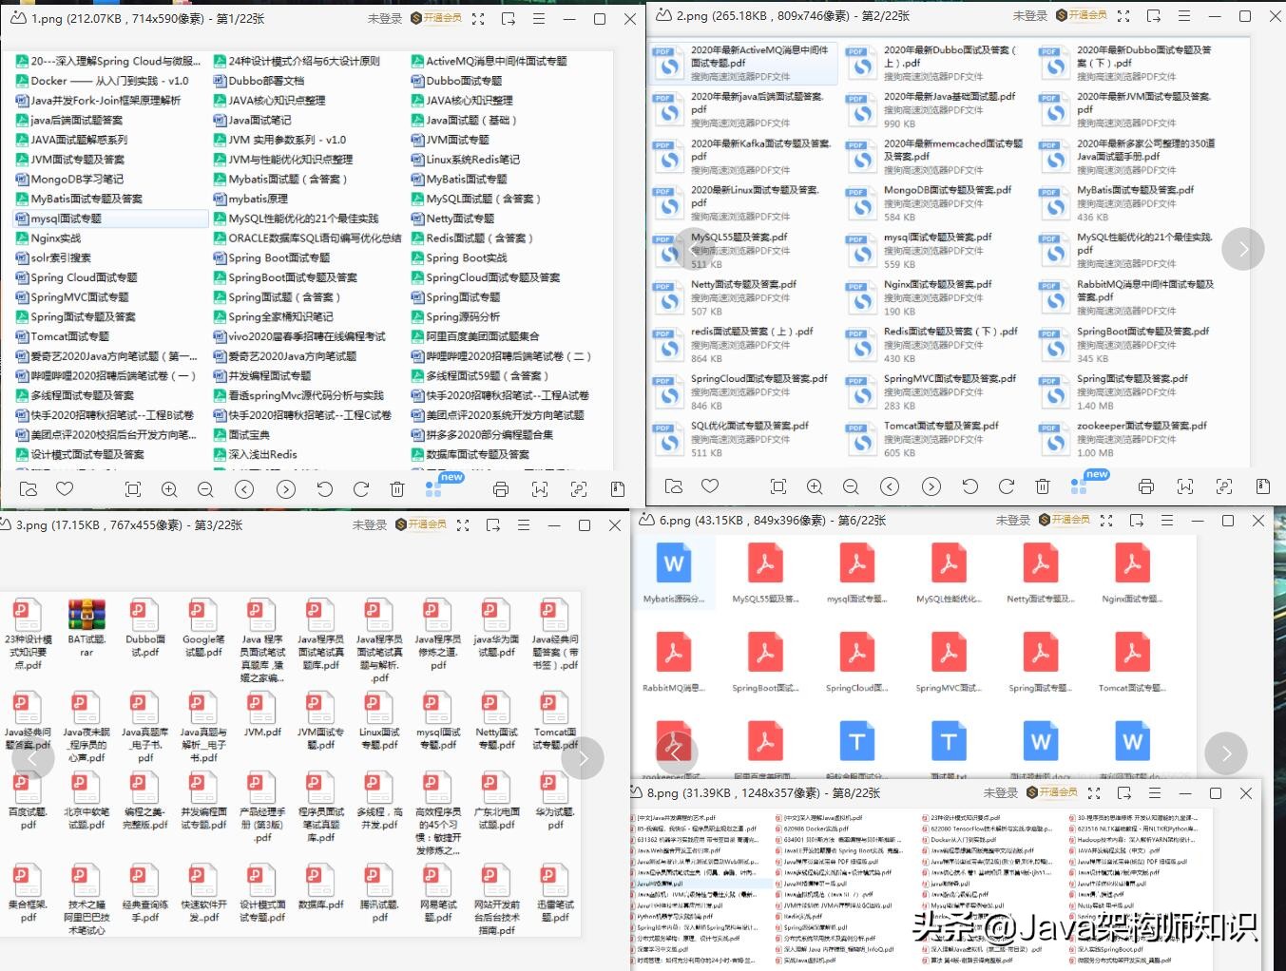Click 'BAT试题.rar' archive in 3.png window
Image resolution: width=1286 pixels, height=971 pixels.
click(86, 628)
